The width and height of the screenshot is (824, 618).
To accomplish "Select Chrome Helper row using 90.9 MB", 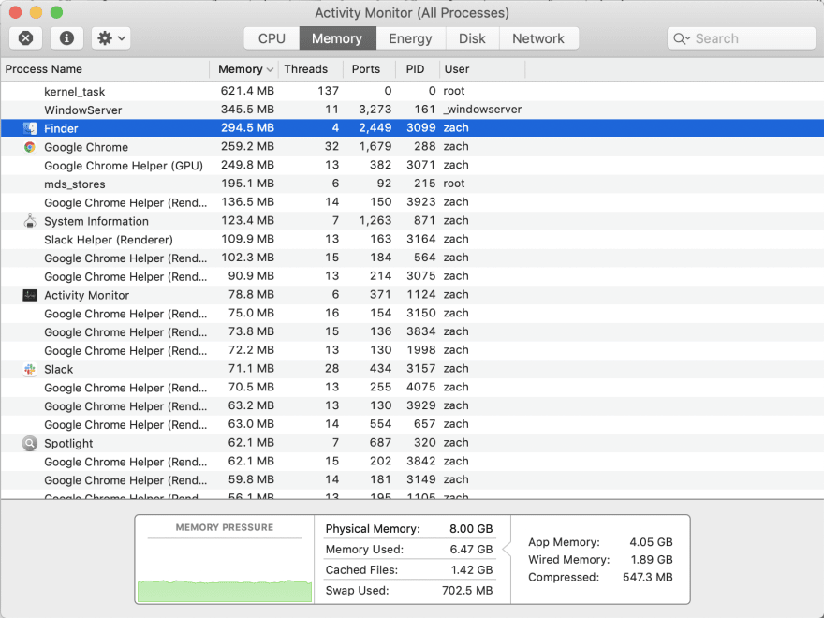I will (x=412, y=276).
